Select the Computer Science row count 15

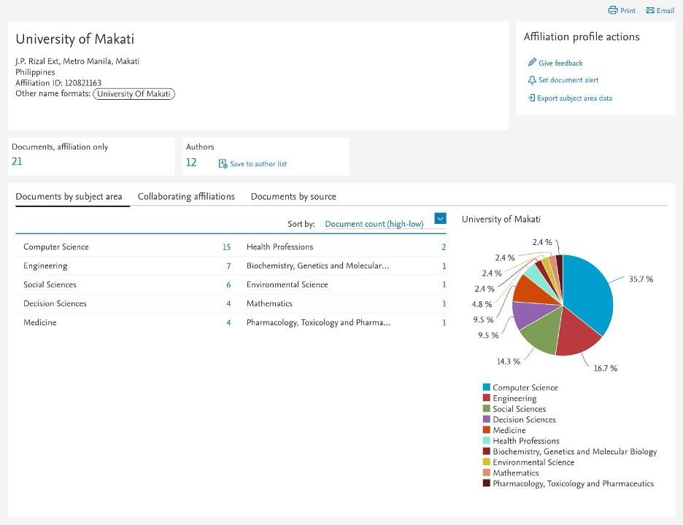226,247
